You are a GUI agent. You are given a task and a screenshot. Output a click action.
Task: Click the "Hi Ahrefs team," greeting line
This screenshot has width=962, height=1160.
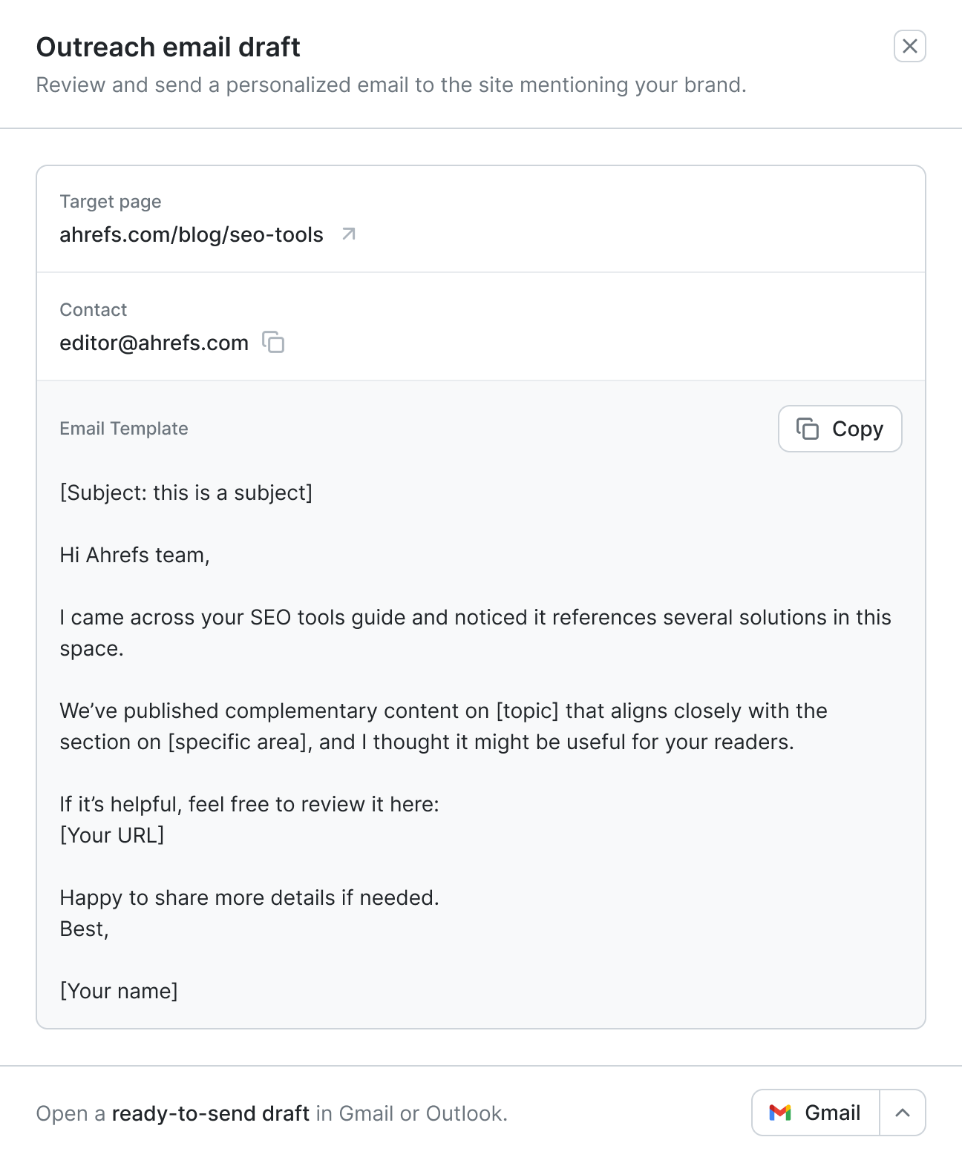(135, 555)
